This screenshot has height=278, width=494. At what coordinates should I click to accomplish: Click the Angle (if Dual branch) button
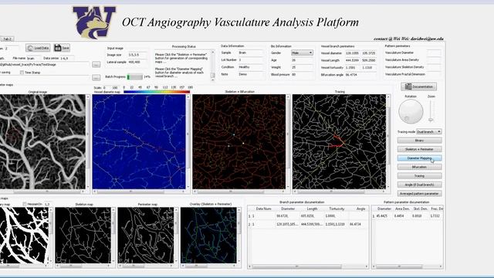[x=419, y=185]
